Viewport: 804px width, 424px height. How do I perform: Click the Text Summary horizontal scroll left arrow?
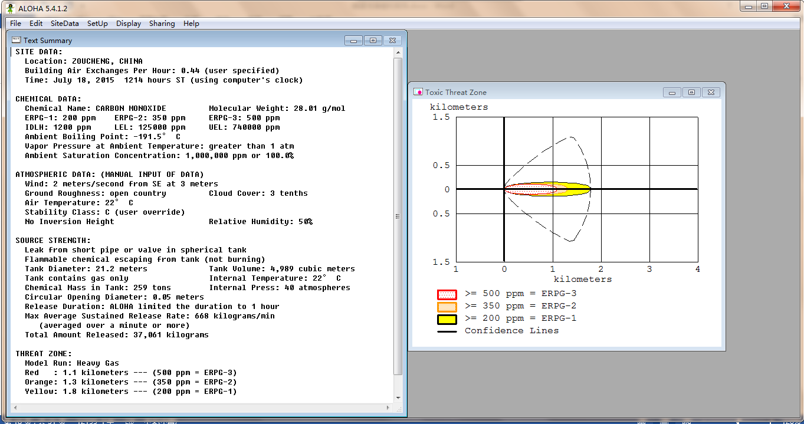point(15,407)
